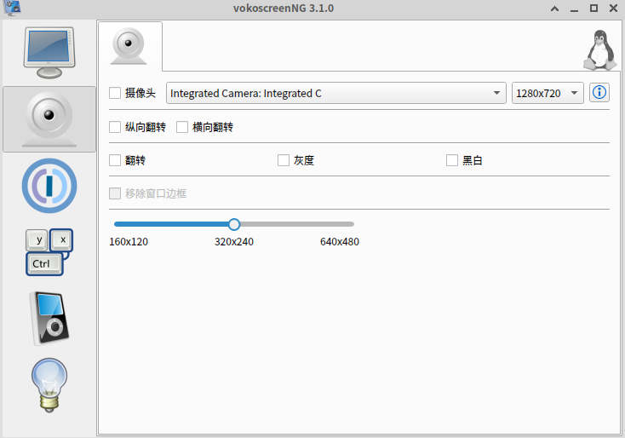Image resolution: width=625 pixels, height=438 pixels.
Task: Click the 160x120 size label
Action: click(129, 242)
